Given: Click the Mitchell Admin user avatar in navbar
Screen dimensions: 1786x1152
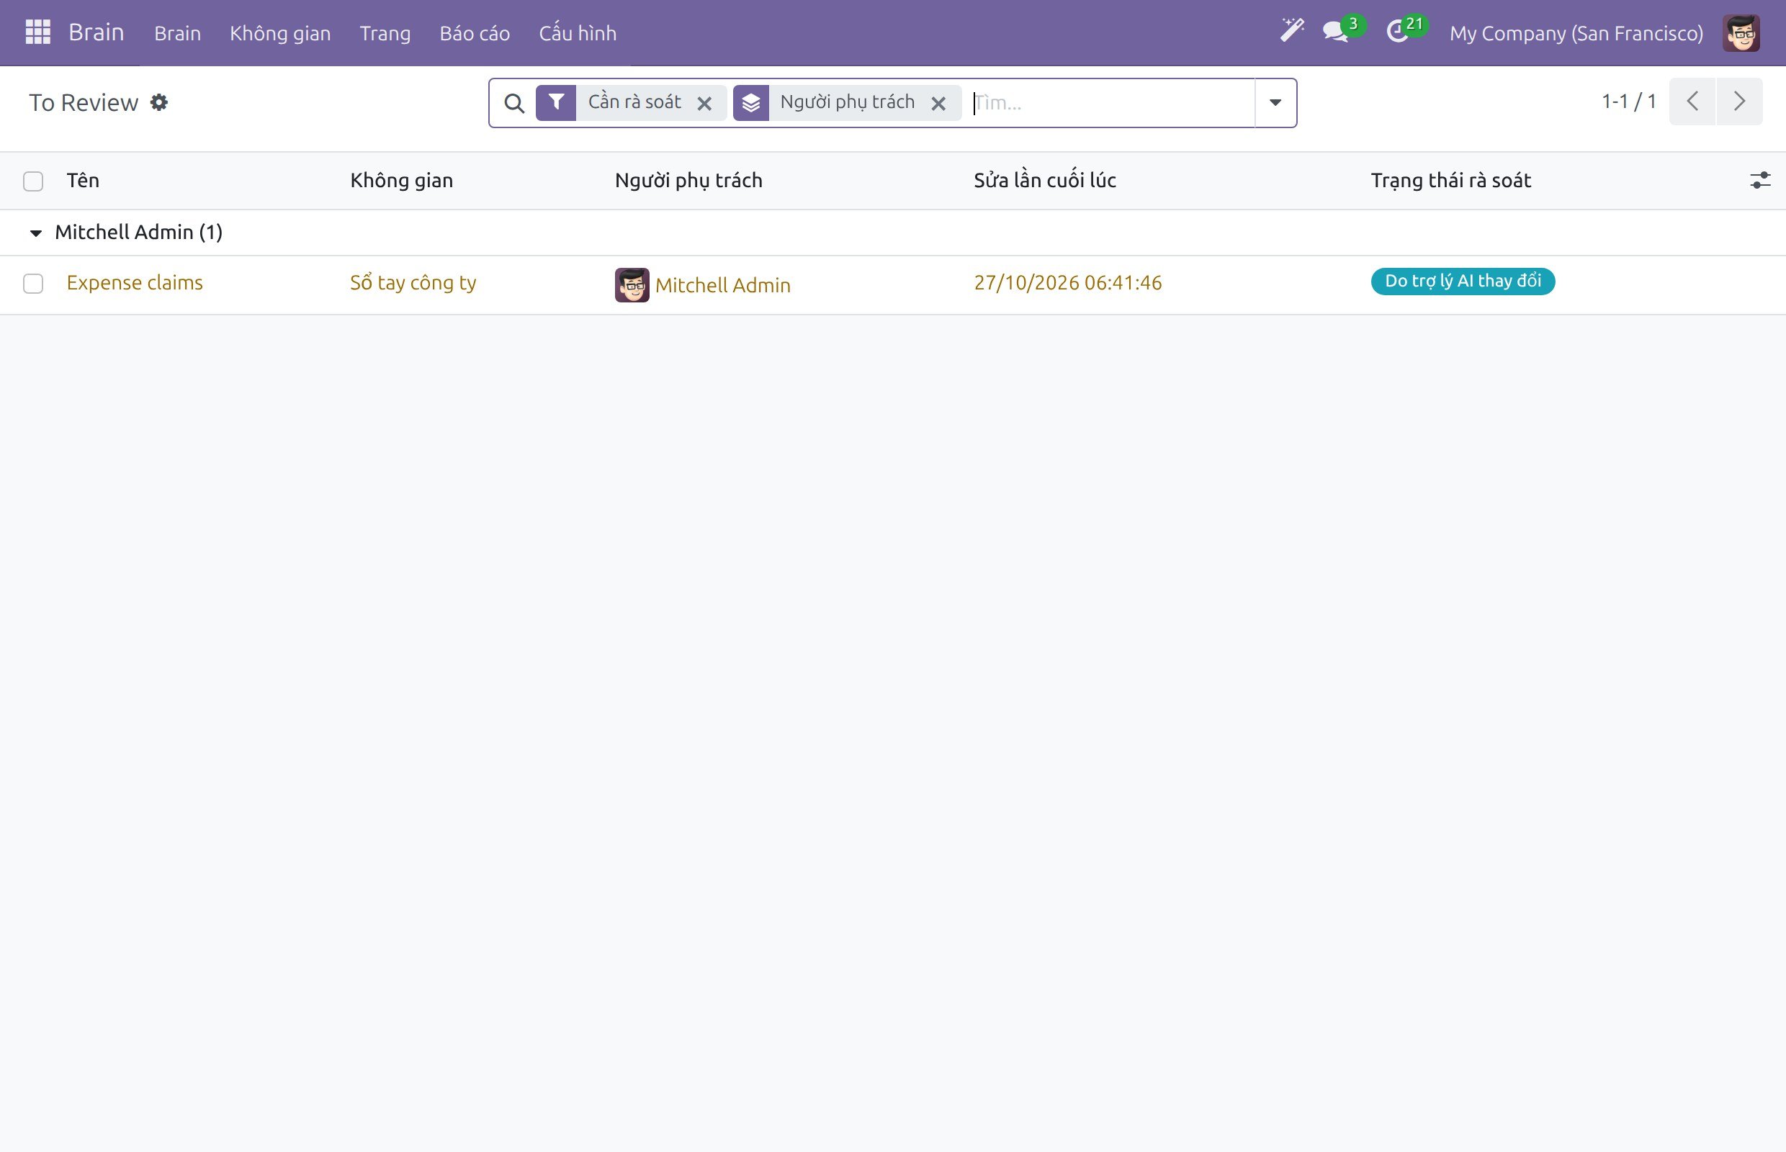Looking at the screenshot, I should coord(1741,33).
